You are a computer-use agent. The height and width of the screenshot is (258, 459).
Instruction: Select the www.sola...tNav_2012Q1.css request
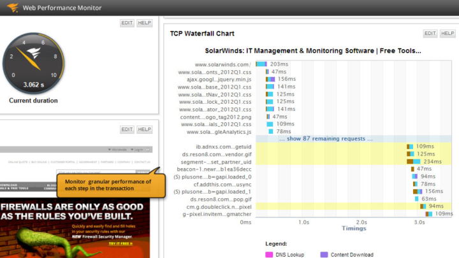pyautogui.click(x=215, y=94)
